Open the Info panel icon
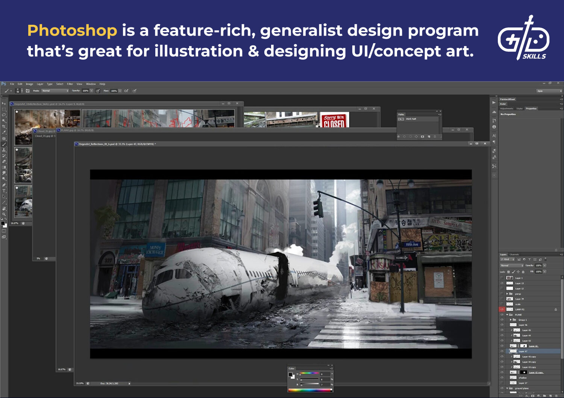 (494, 127)
